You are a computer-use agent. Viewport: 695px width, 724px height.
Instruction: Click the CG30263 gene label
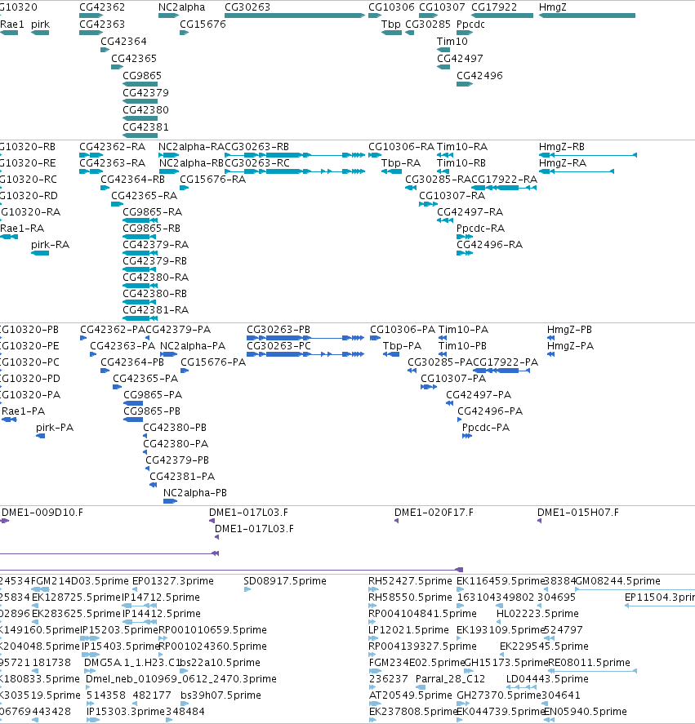pos(247,7)
